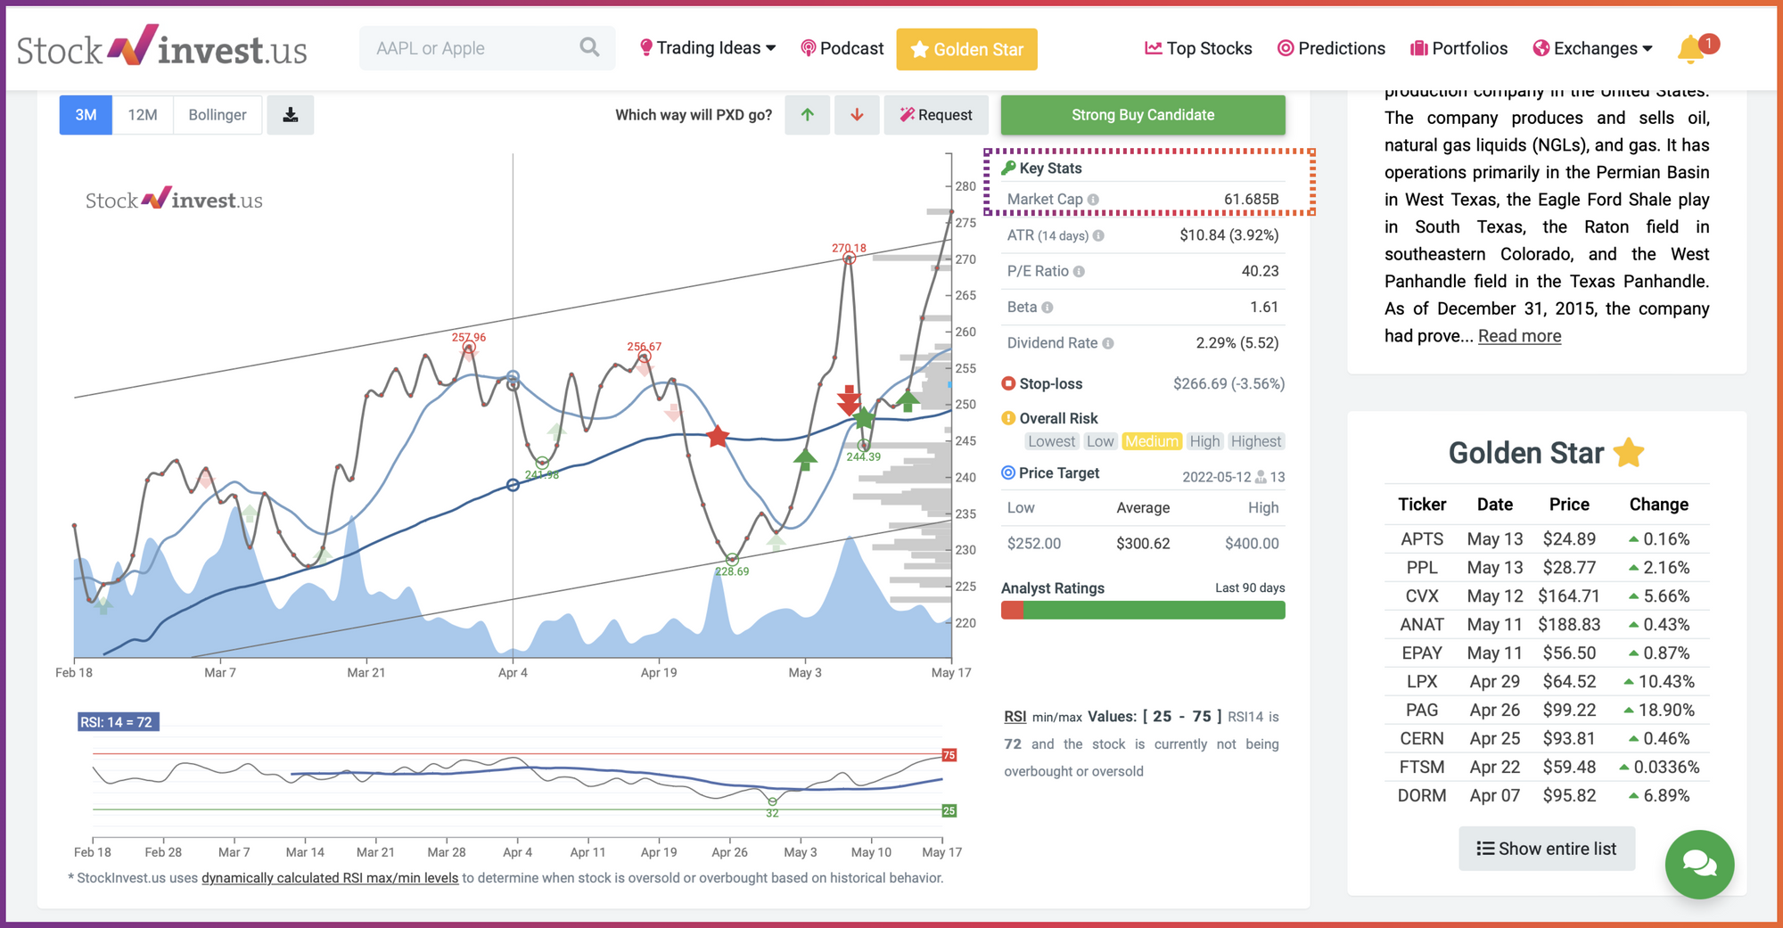Click the Golden Star heading star icon
1783x928 pixels.
tap(1629, 452)
